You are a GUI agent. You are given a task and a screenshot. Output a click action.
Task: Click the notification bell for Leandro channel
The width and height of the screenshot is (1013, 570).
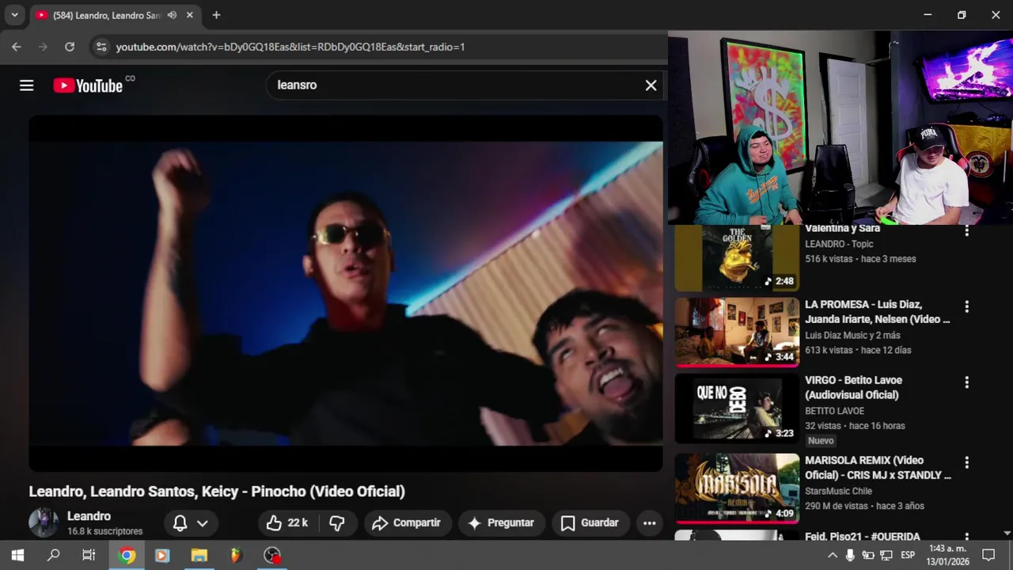180,523
